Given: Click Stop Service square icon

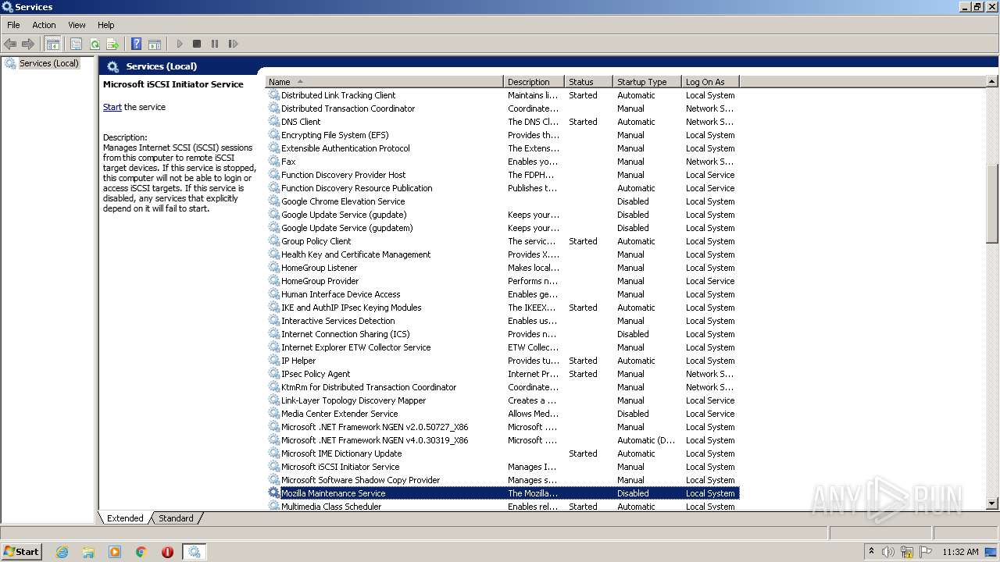Looking at the screenshot, I should [x=197, y=44].
